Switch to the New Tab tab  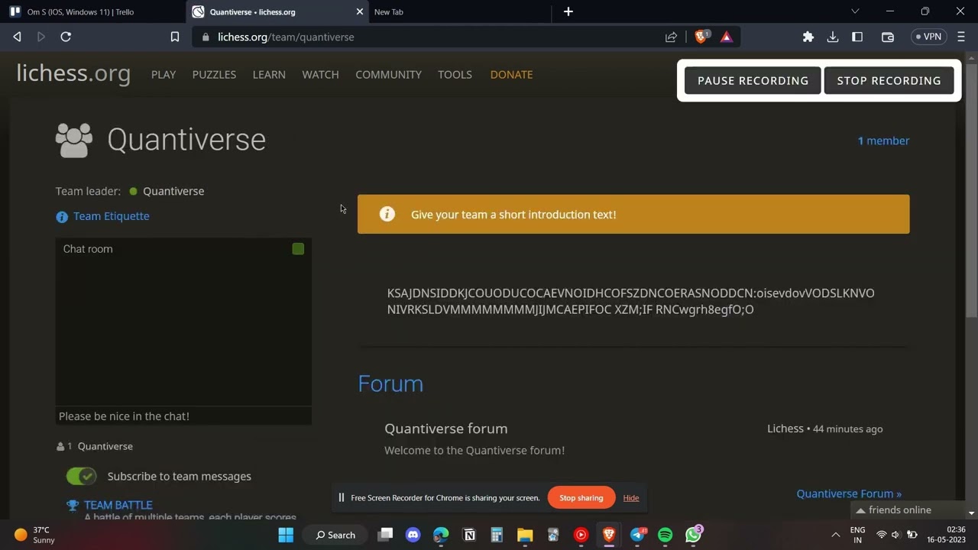458,11
